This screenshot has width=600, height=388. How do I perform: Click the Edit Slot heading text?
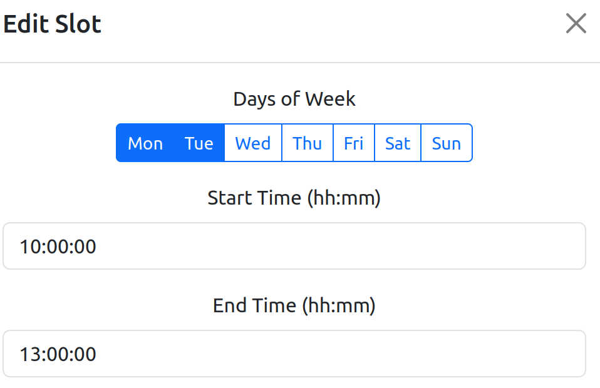pos(52,24)
